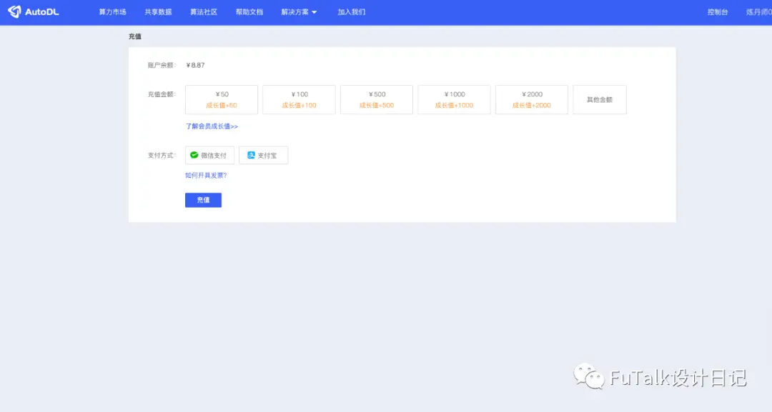
Task: Open the 算力市场 nav menu
Action: pos(112,12)
